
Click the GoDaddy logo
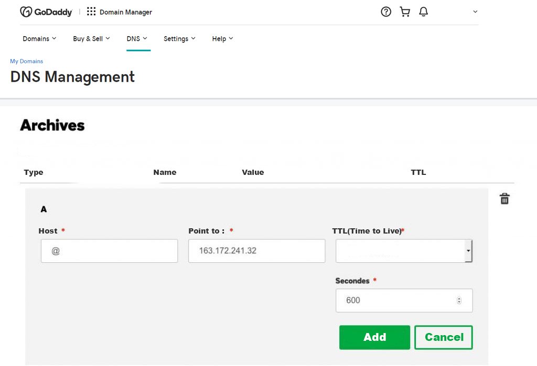click(46, 12)
